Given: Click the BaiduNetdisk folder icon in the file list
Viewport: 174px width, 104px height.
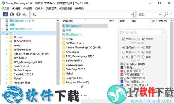Looking at the screenshot, I should (64, 60).
